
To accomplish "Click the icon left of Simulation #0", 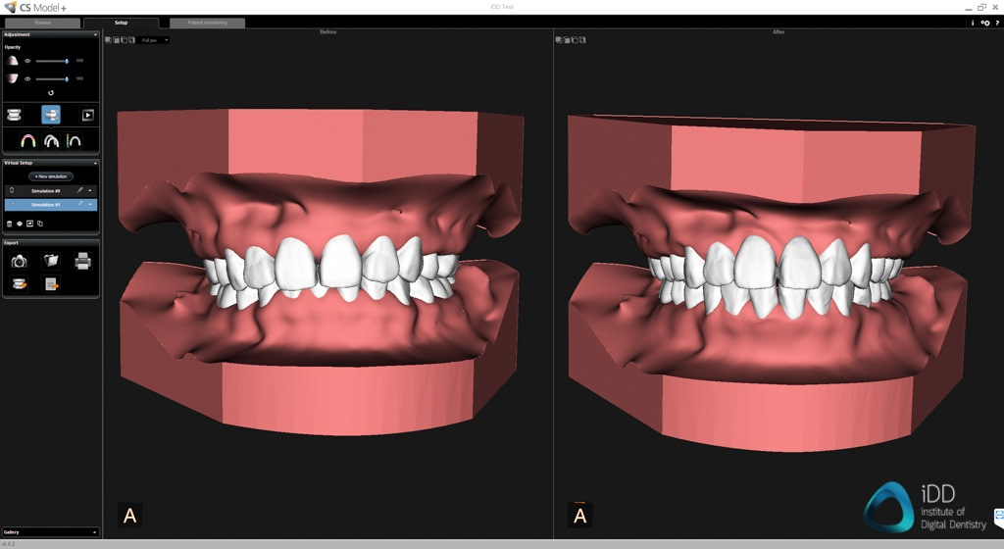I will point(12,190).
